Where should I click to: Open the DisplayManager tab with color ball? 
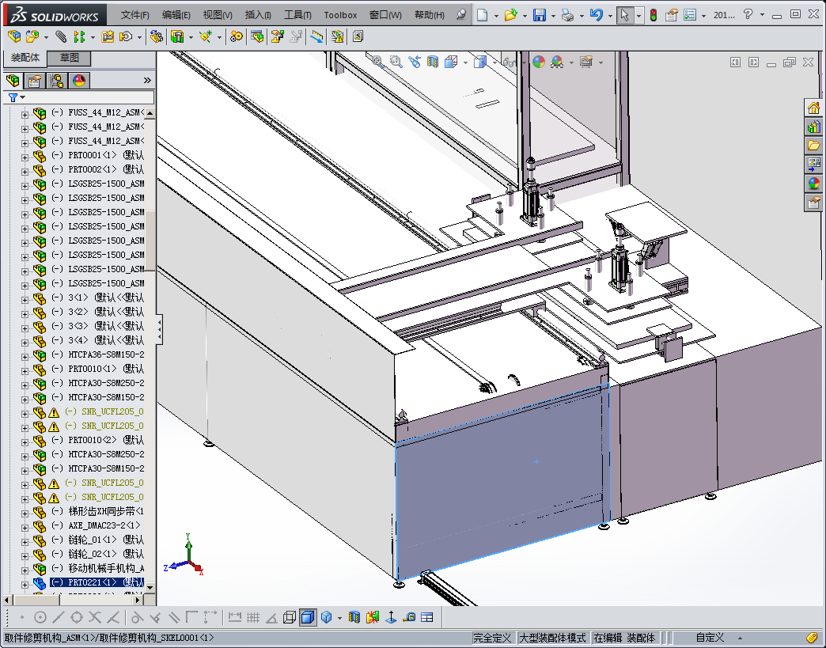click(78, 81)
